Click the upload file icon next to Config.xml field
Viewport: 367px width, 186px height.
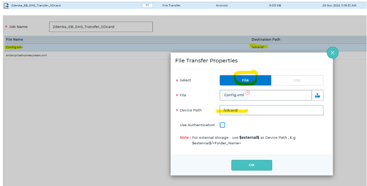[317, 95]
